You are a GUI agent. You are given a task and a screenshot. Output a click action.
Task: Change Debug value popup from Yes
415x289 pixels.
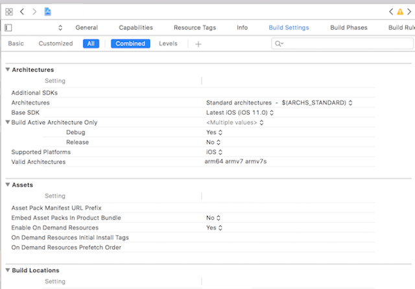coord(213,132)
